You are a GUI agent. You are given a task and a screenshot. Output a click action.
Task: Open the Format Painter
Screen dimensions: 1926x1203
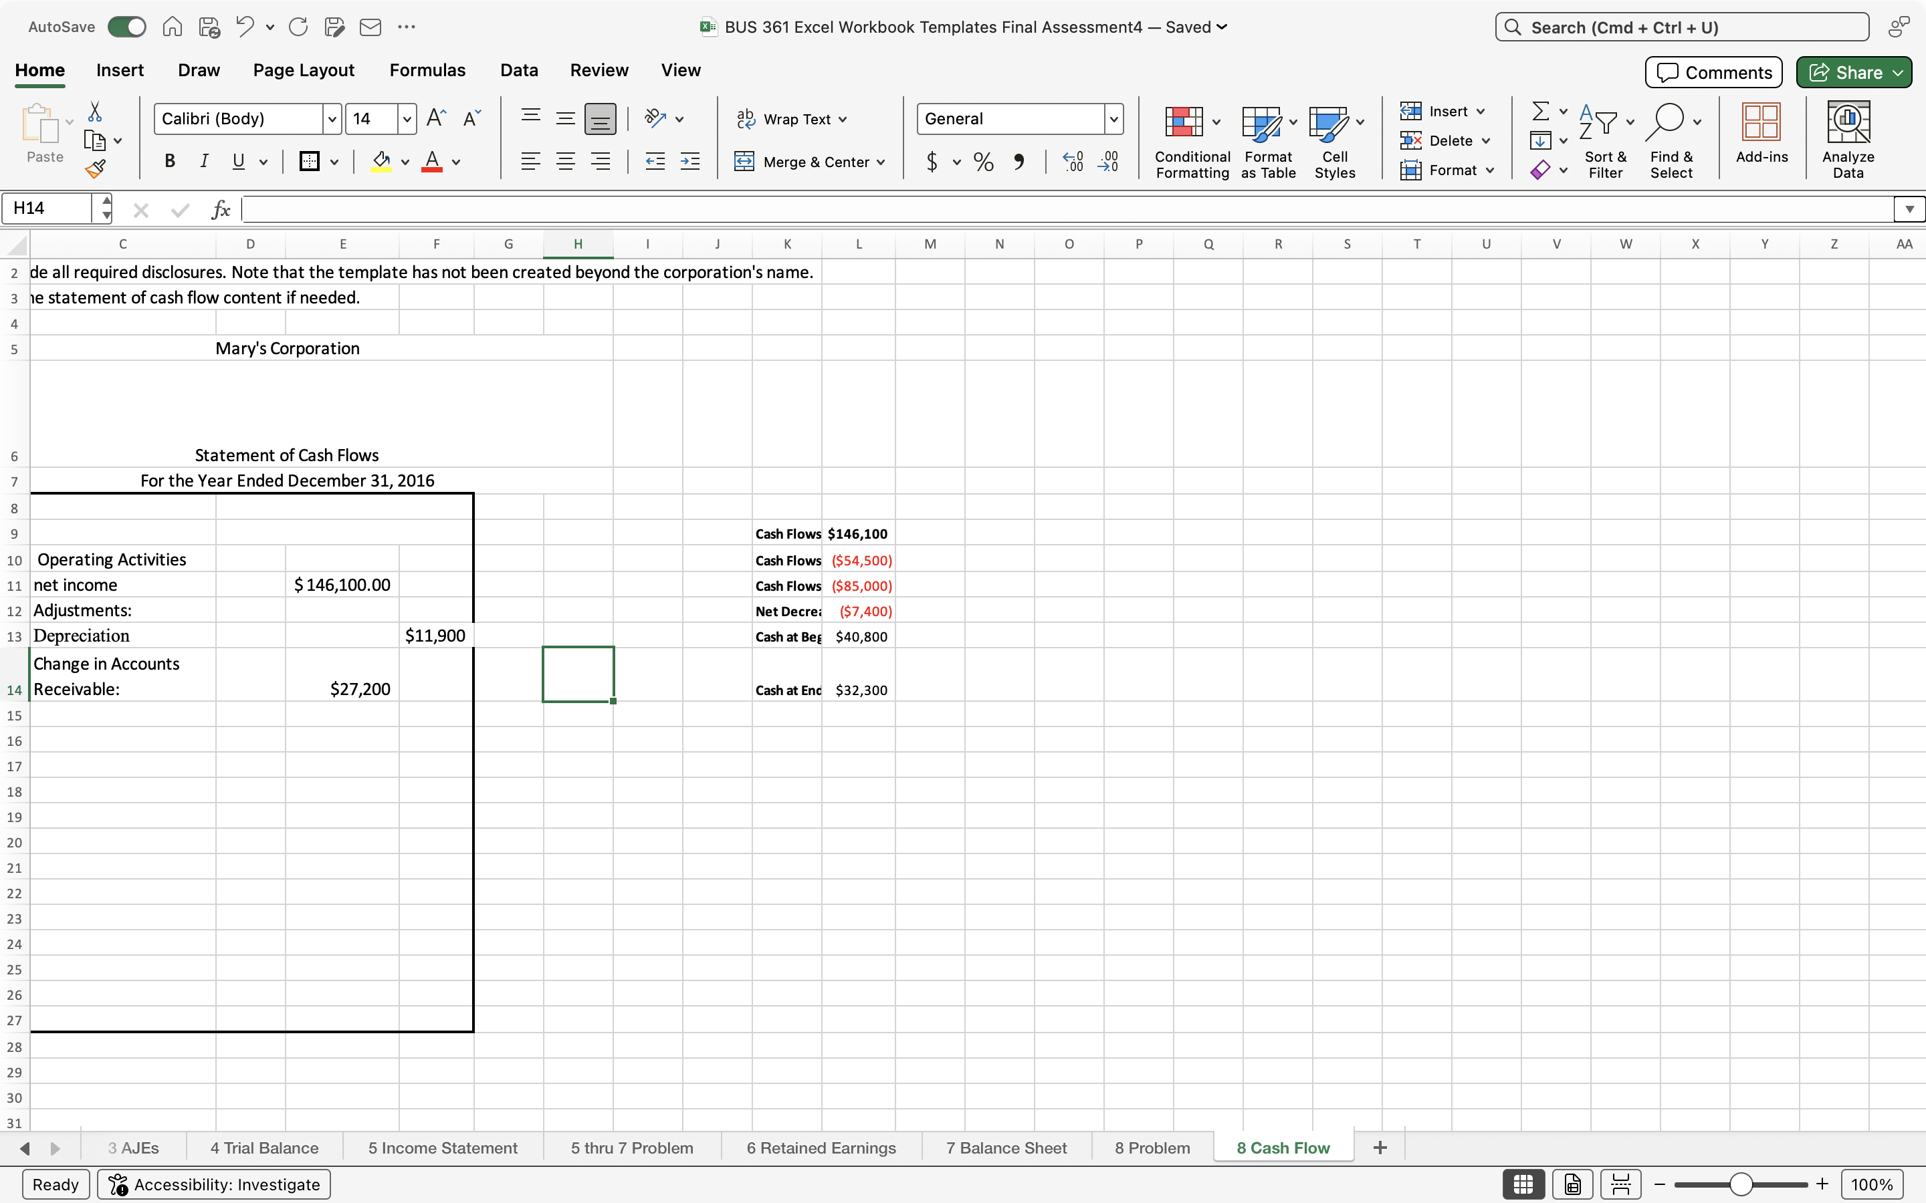[x=96, y=168]
